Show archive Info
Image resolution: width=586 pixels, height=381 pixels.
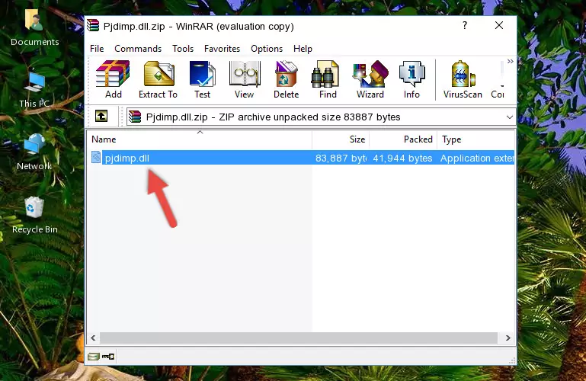click(411, 79)
